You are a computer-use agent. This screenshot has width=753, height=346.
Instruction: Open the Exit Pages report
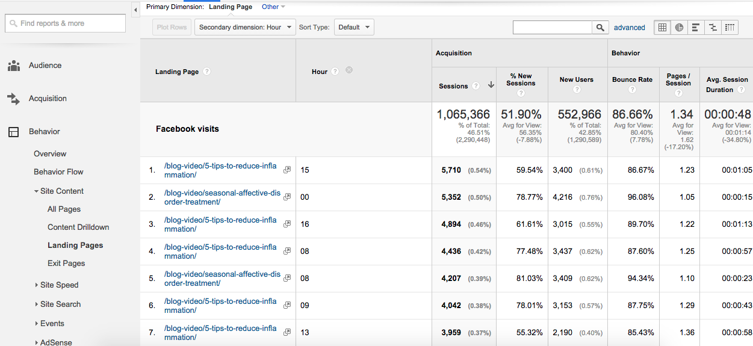[66, 264]
